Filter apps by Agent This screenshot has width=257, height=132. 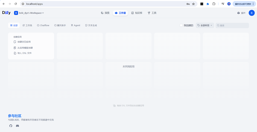click(x=76, y=25)
